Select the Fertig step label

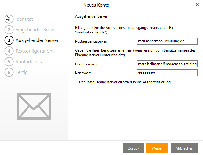pos(22,72)
